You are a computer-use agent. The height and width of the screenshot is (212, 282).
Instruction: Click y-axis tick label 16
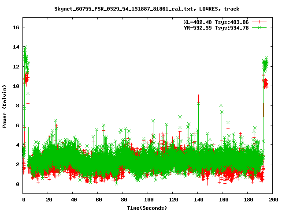(x=16, y=27)
